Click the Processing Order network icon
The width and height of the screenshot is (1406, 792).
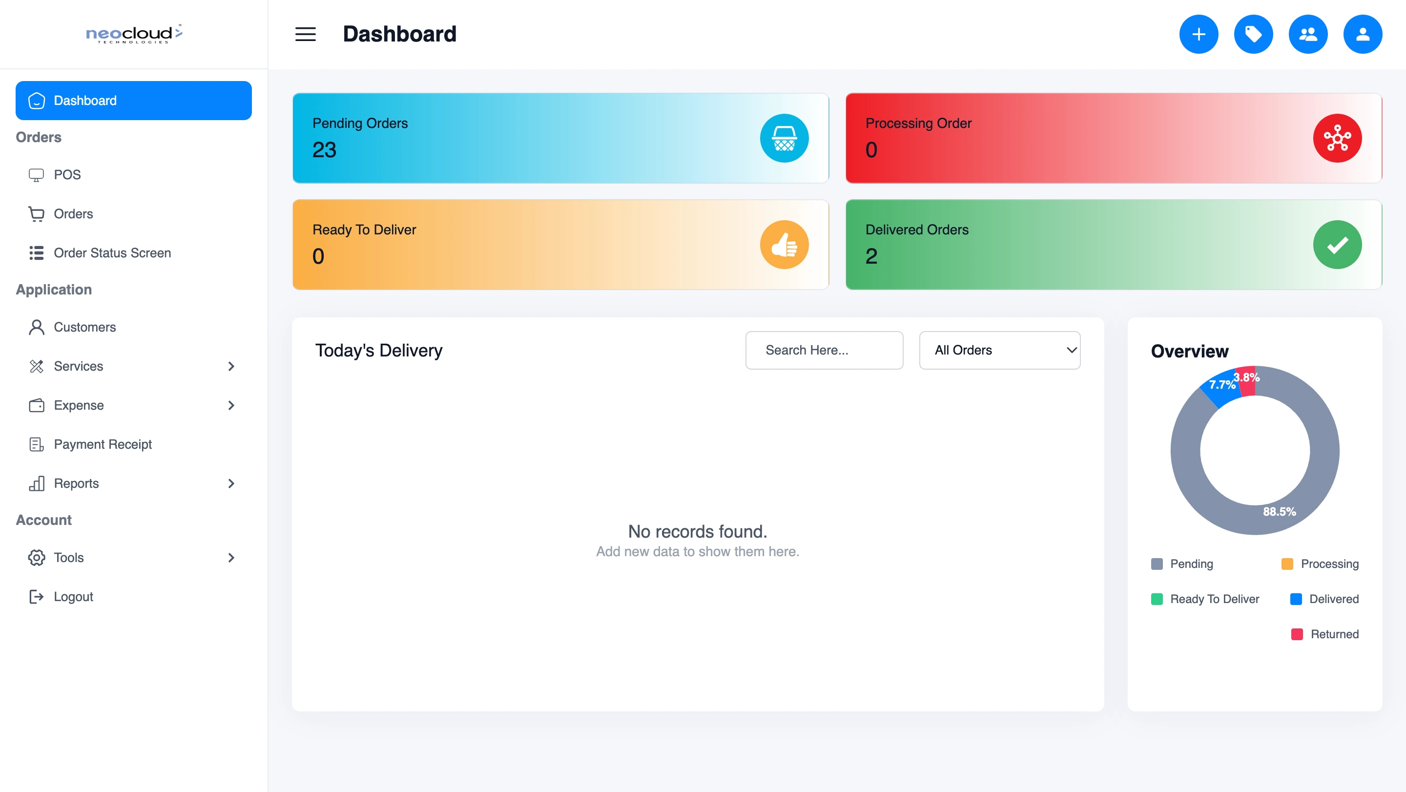click(1337, 138)
